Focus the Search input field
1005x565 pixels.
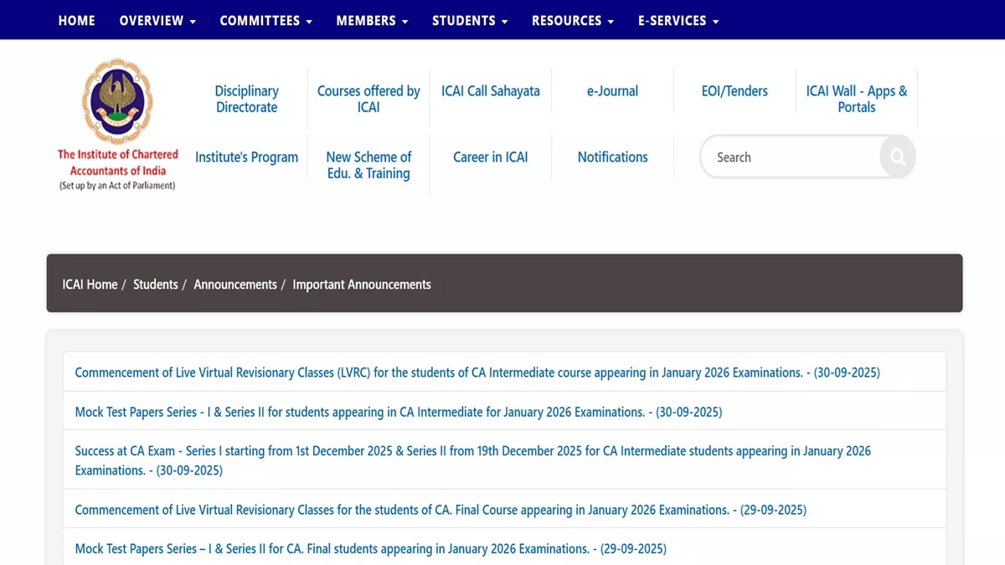(x=791, y=157)
